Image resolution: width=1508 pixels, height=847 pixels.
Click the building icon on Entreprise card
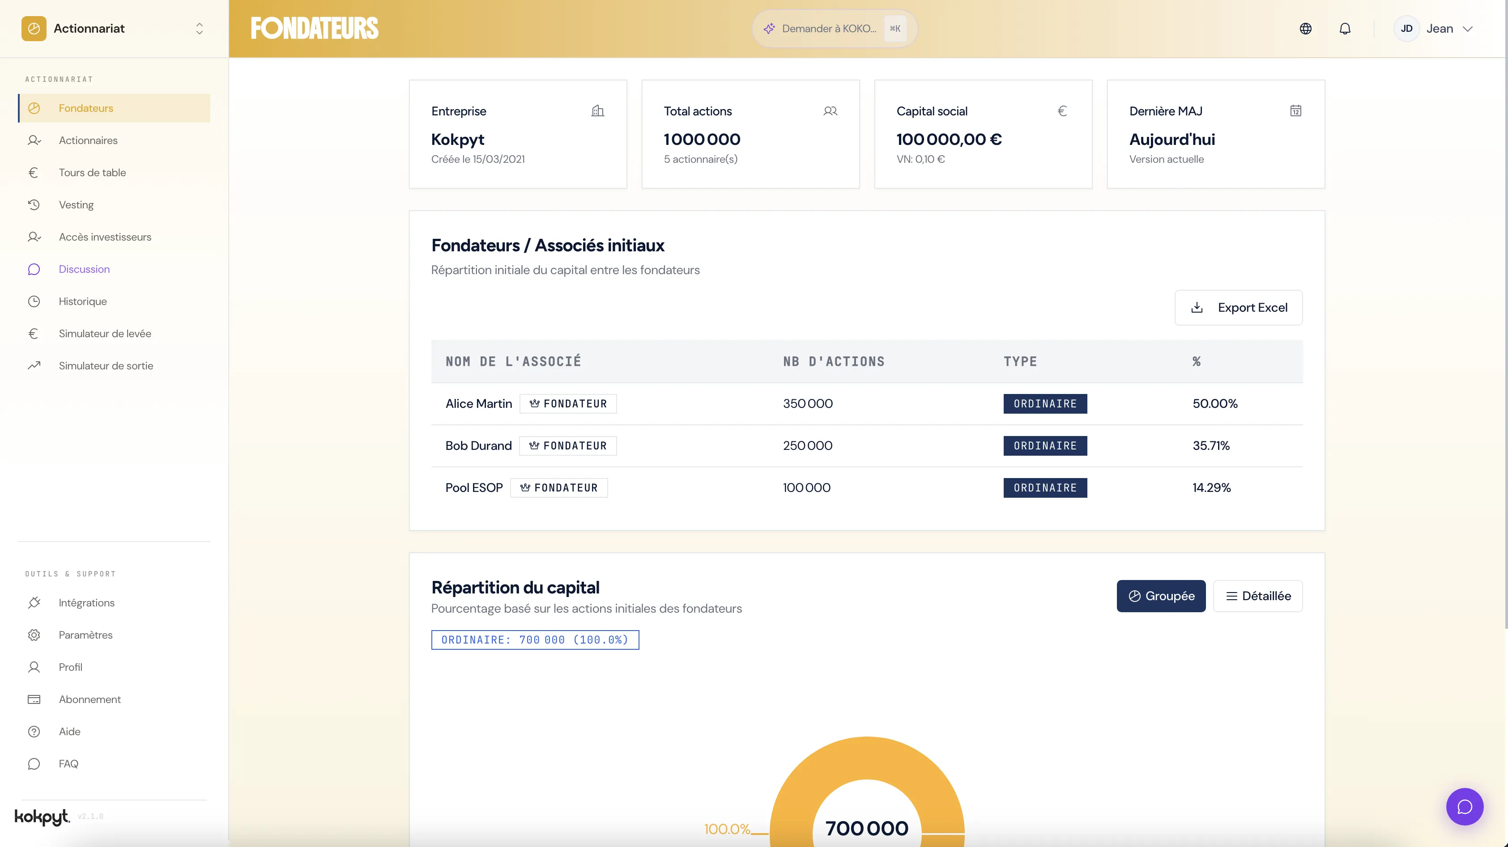pyautogui.click(x=598, y=110)
